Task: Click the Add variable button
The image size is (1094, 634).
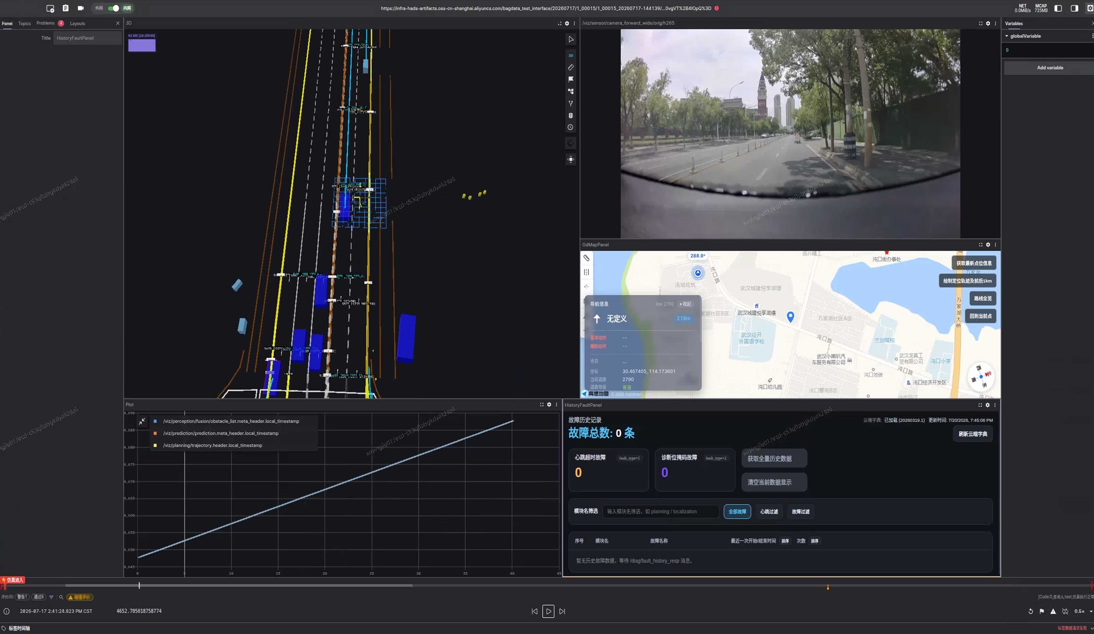Action: (1050, 68)
